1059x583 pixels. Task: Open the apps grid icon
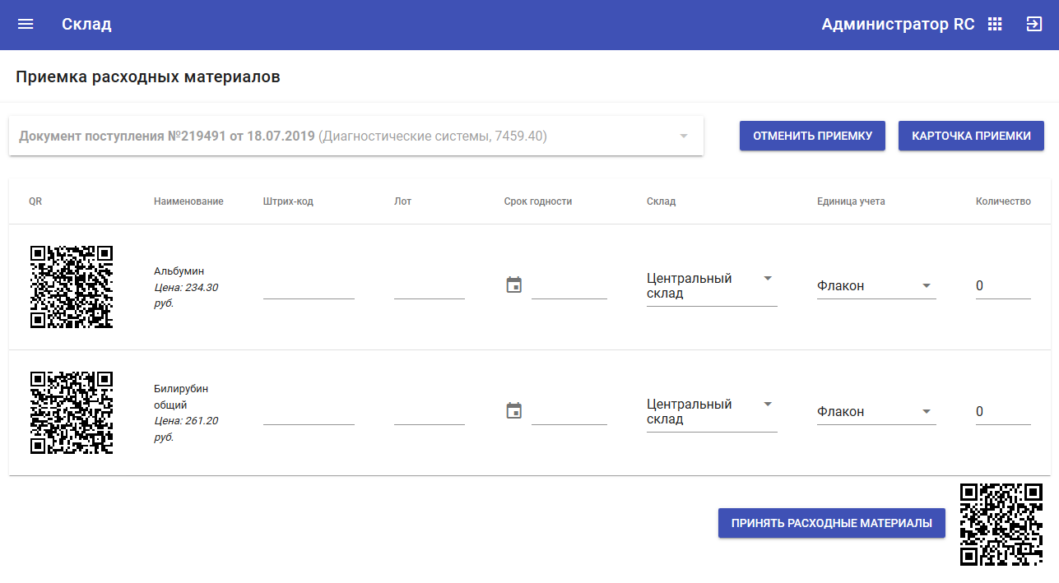pos(995,25)
